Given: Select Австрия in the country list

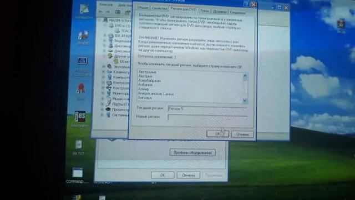Looking at the screenshot, I should coord(145,76).
